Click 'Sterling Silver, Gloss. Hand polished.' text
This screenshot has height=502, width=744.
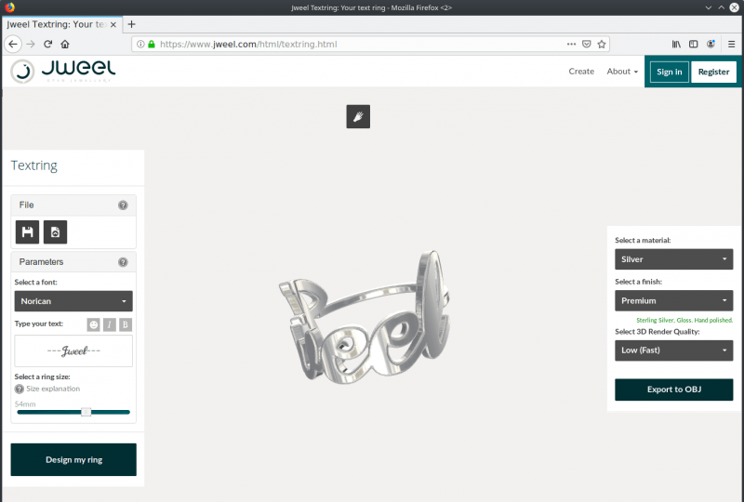(684, 321)
